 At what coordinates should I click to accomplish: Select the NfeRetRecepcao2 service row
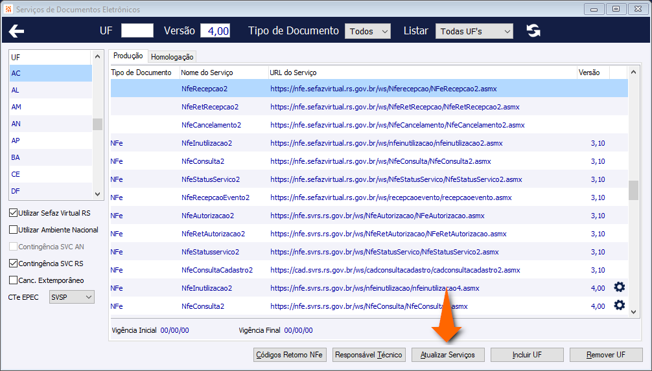369,107
